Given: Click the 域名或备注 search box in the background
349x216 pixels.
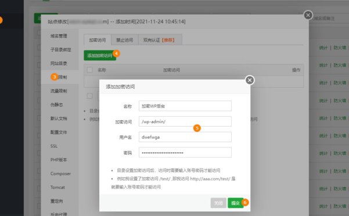Looking at the screenshot, I should coord(329,18).
